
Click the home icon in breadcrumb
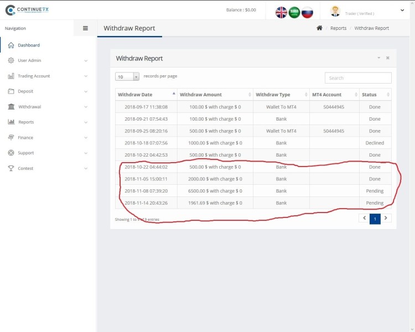click(x=319, y=28)
